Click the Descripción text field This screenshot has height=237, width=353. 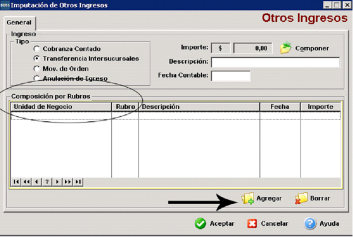coord(275,63)
